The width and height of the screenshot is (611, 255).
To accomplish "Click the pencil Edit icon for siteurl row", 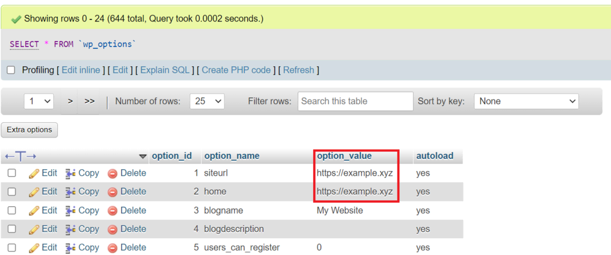I will (x=34, y=173).
